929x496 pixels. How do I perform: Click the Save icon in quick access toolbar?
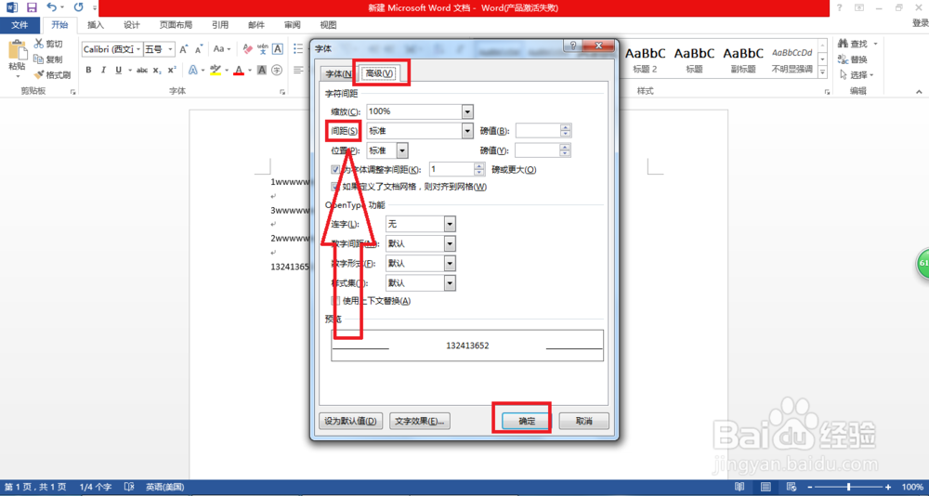click(x=32, y=7)
